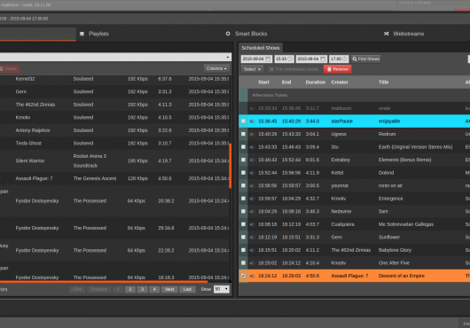The height and width of the screenshot is (328, 470).
Task: Click the clock icon beside 15:33
Action: pyautogui.click(x=290, y=59)
